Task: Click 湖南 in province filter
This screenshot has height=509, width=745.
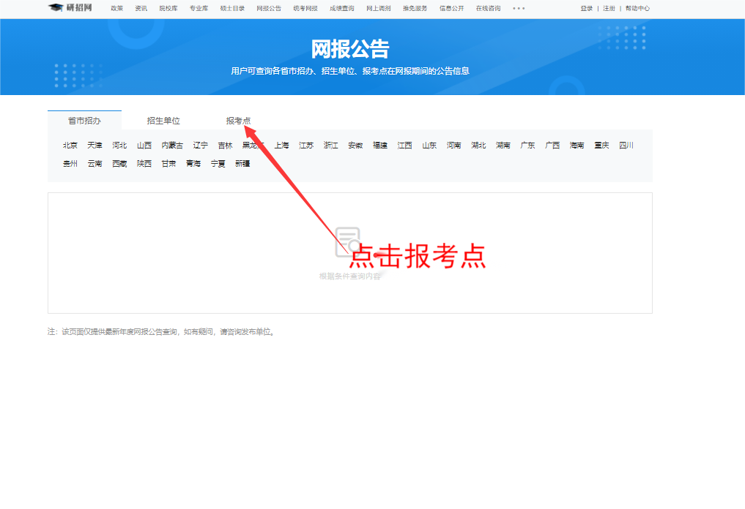Action: (x=504, y=145)
